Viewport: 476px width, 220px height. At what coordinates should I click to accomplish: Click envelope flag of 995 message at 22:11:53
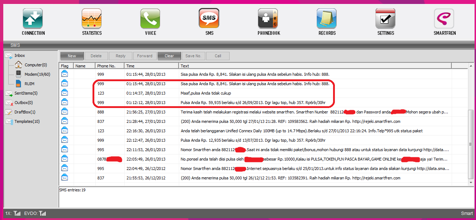65,149
